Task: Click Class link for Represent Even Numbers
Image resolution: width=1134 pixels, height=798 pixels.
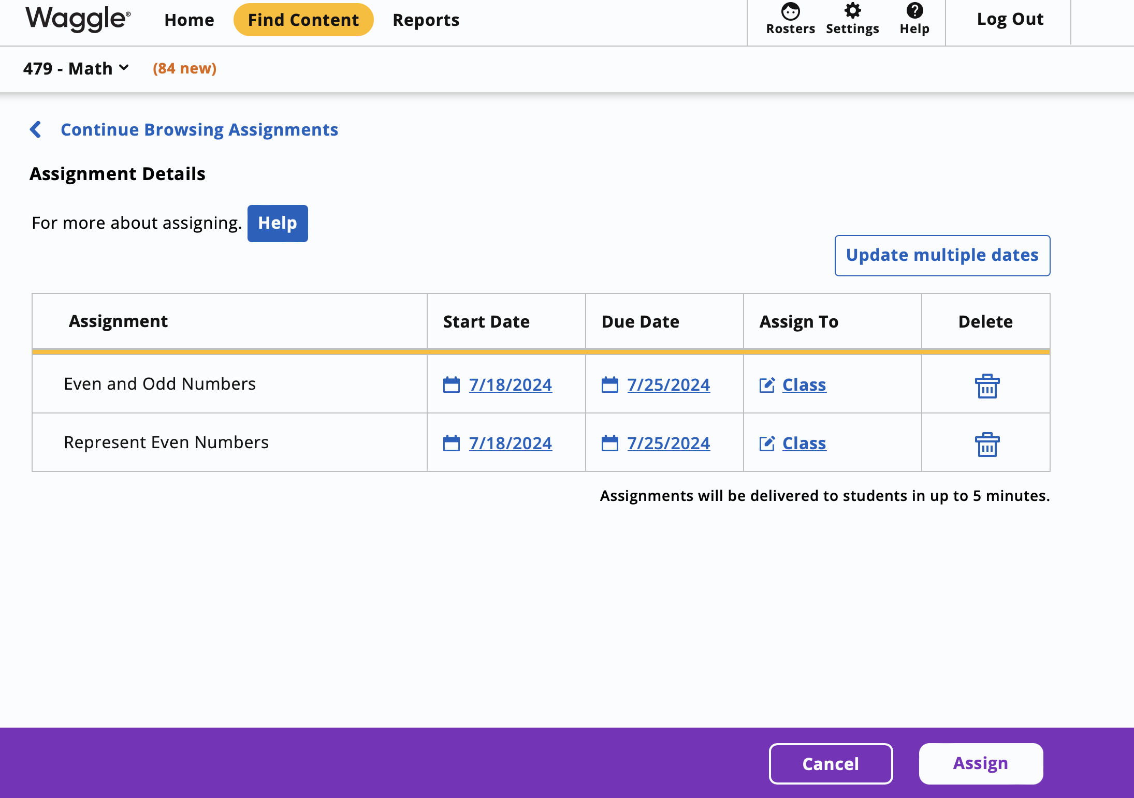Action: [x=804, y=443]
